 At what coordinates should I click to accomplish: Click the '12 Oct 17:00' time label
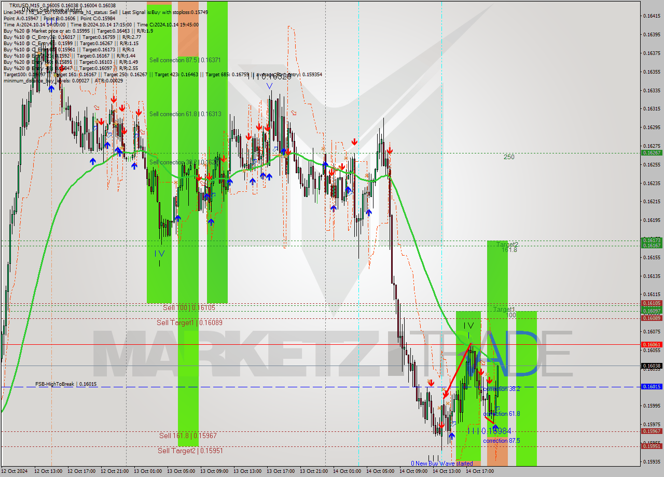(x=81, y=471)
